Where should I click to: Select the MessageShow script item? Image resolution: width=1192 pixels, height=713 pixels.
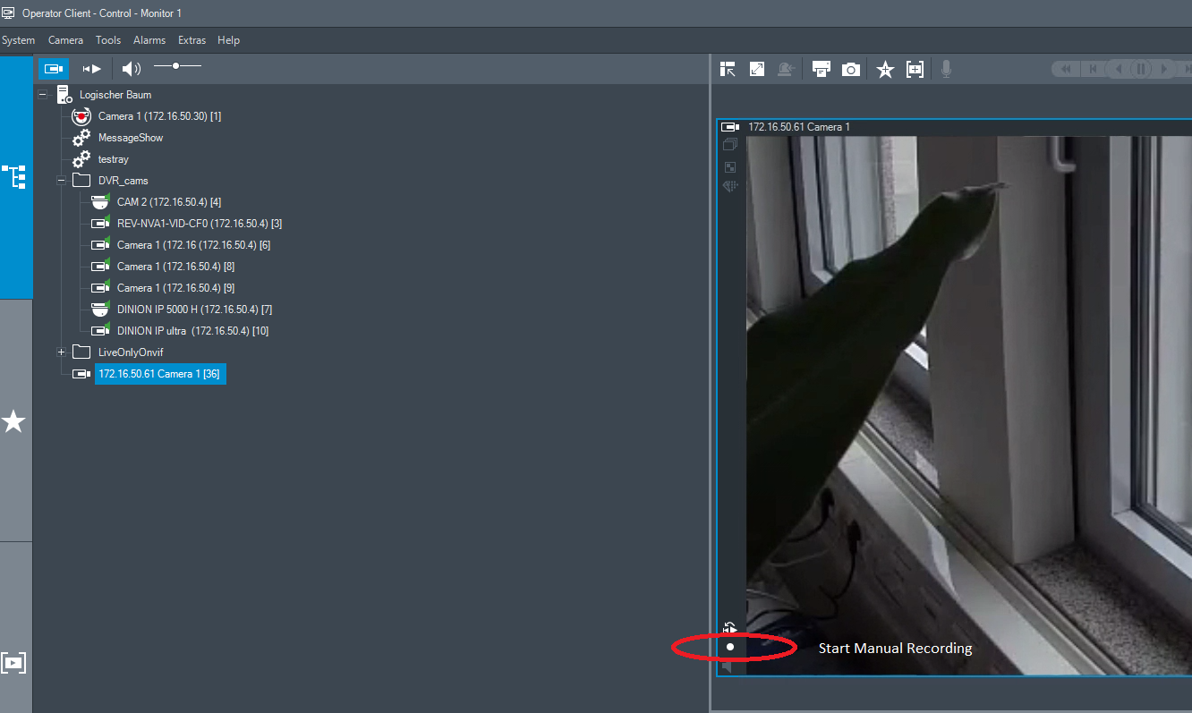131,138
